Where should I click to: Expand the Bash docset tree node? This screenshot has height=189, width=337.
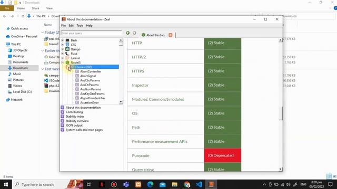[x=62, y=40]
